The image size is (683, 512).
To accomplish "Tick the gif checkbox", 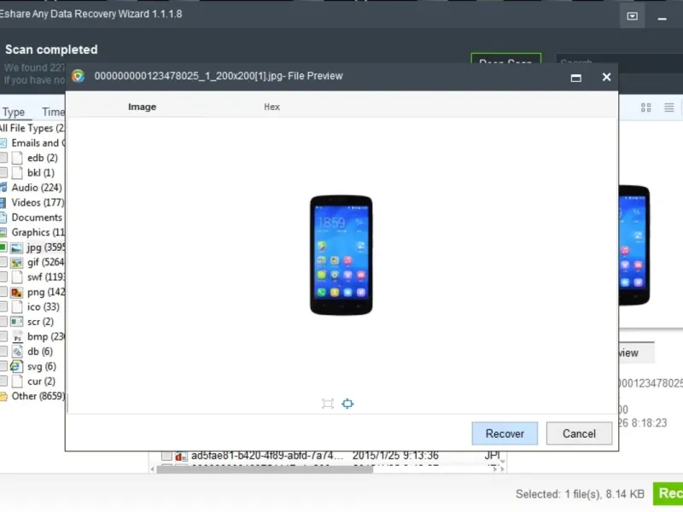I will [3, 262].
